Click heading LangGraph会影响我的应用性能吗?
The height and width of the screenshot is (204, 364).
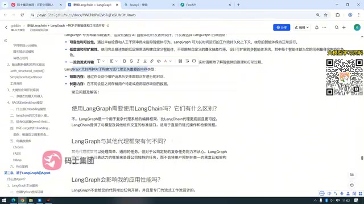pos(116,180)
